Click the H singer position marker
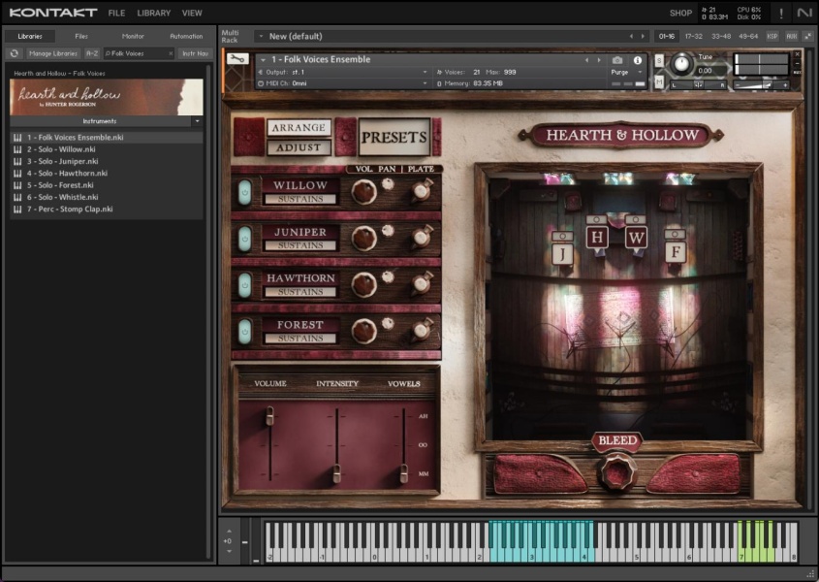Viewport: 819px width, 582px height. 597,238
